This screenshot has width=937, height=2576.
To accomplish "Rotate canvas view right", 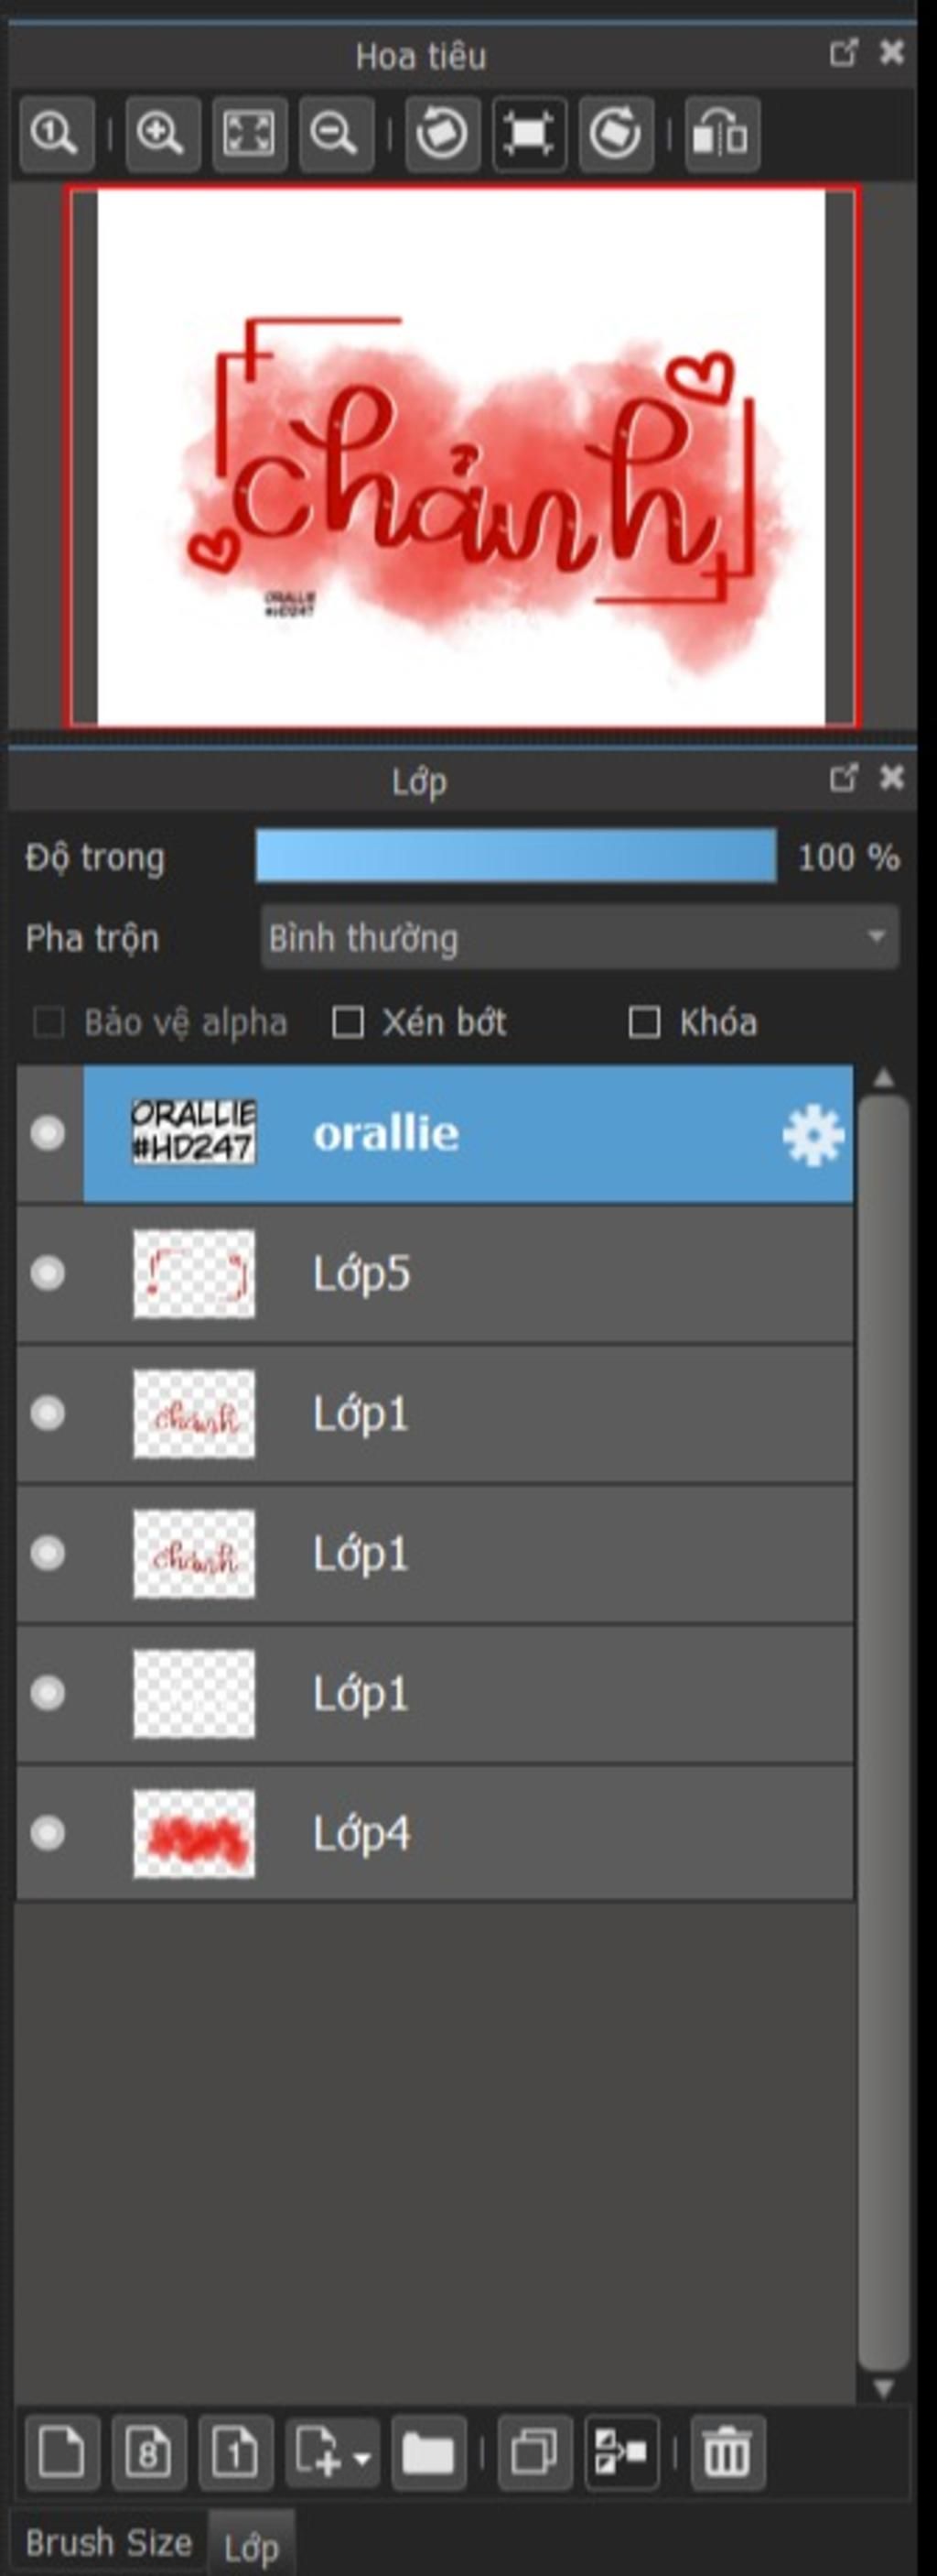I will pos(615,134).
